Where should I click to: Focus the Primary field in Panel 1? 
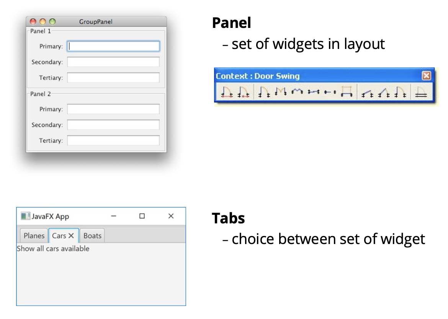coord(113,46)
